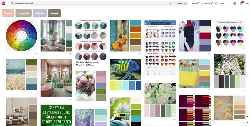This screenshot has height=126, width=250.
Task: Open the notifications bell
Action: pos(241,3)
